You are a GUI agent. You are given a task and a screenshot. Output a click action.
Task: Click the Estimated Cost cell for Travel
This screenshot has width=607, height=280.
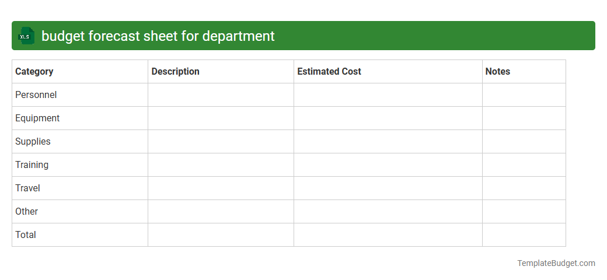click(x=388, y=188)
